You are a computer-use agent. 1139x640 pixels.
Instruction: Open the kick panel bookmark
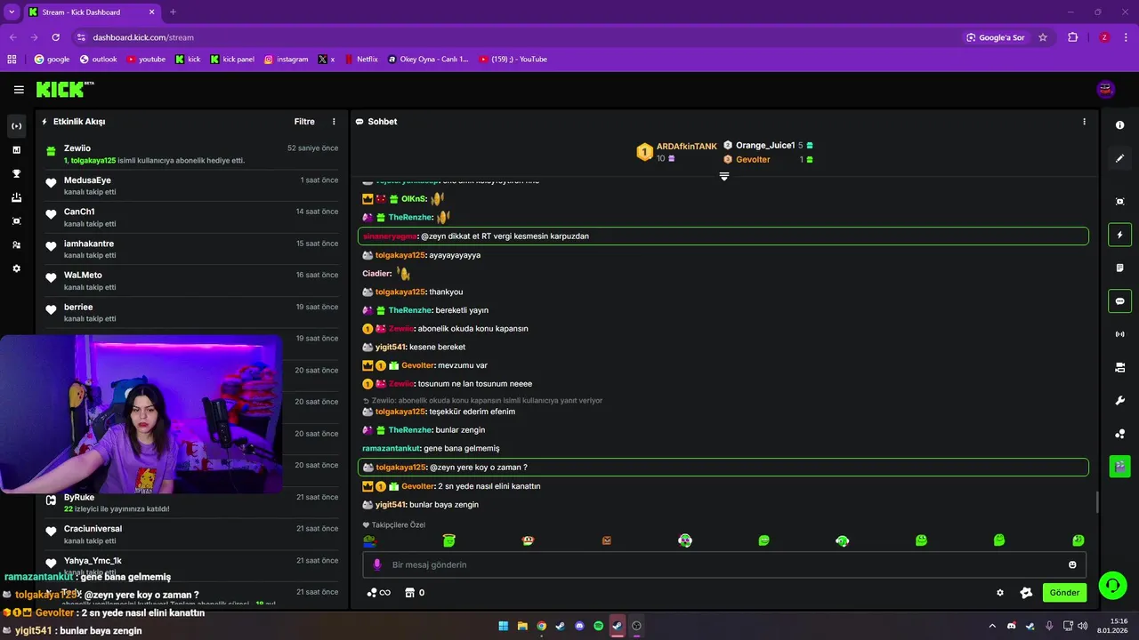(x=232, y=60)
